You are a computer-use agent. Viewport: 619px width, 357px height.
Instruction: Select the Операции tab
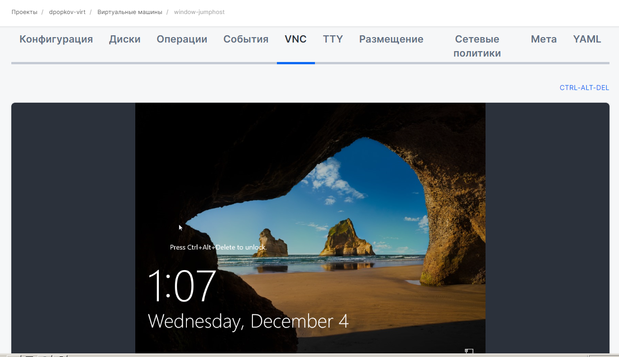coord(182,39)
